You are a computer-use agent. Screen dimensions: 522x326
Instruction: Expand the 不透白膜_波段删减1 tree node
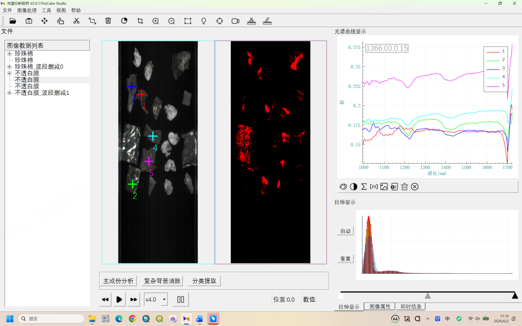[9, 93]
